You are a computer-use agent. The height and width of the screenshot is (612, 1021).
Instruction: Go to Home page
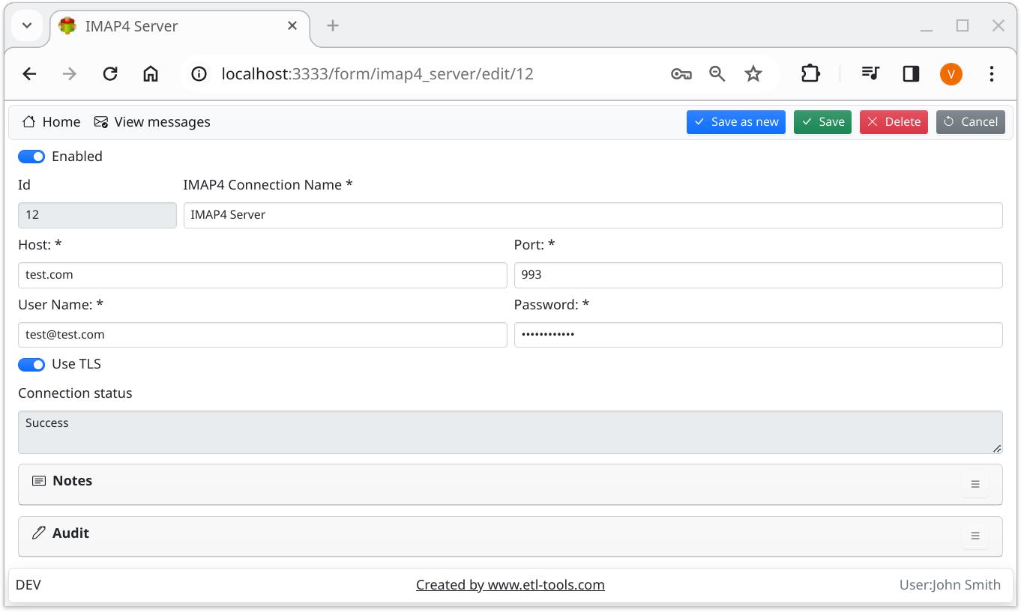click(51, 122)
